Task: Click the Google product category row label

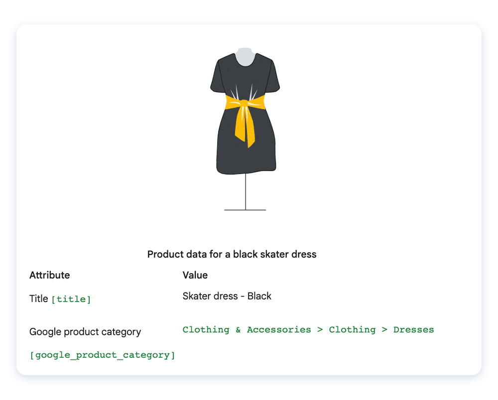Action: [85, 331]
